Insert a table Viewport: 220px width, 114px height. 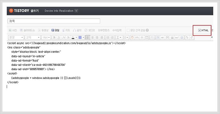(x=147, y=37)
